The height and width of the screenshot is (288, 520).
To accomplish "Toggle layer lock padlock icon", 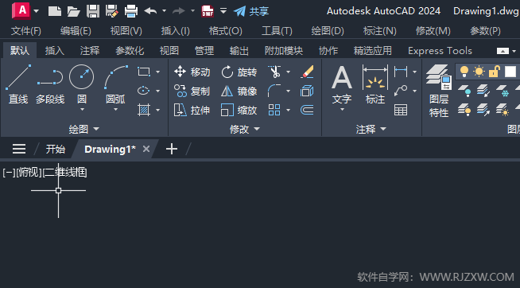I will pyautogui.click(x=494, y=72).
